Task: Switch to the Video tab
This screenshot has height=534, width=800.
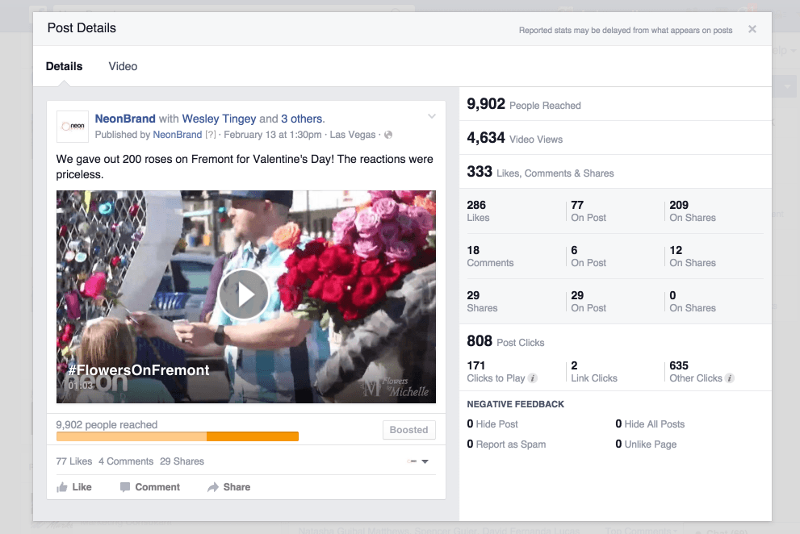Action: (x=123, y=66)
